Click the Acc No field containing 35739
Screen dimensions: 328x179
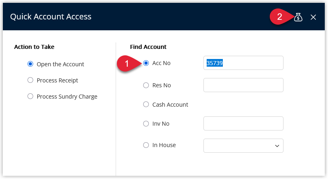click(243, 63)
